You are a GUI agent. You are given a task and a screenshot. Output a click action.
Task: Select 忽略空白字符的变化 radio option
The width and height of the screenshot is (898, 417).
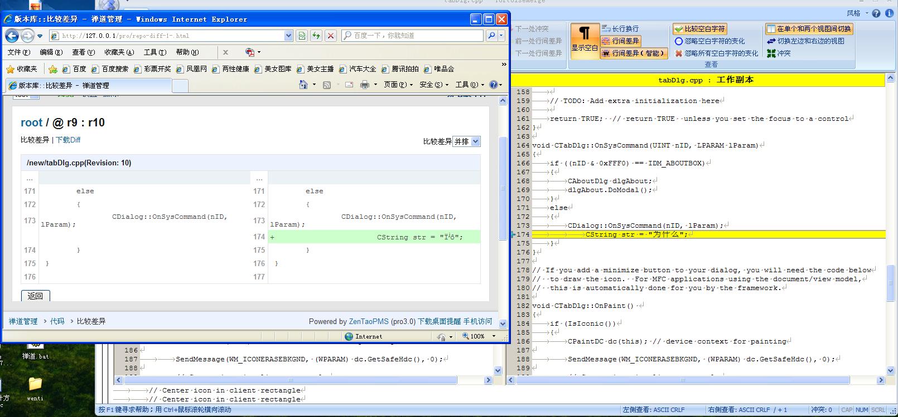679,41
